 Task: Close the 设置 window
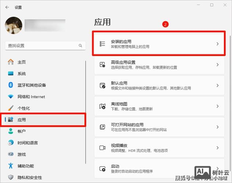tap(225, 5)
